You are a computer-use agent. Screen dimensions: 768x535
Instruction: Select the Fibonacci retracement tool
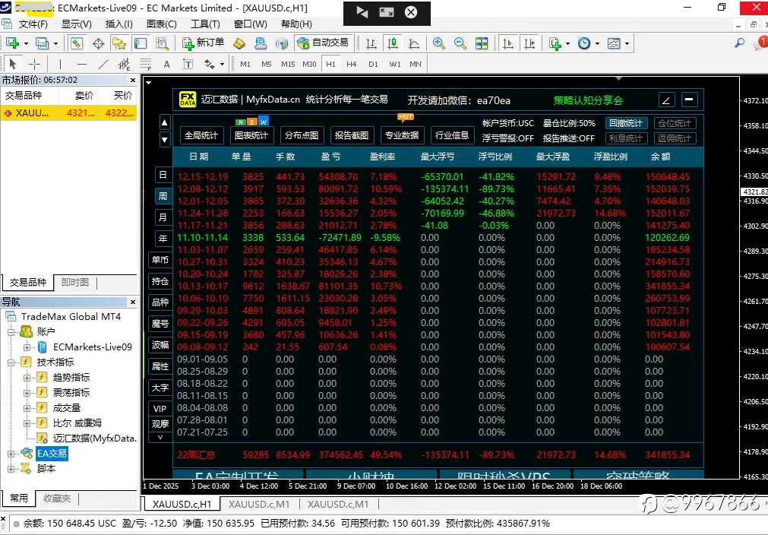(145, 64)
